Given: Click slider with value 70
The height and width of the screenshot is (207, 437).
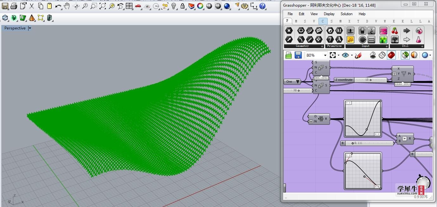Looking at the screenshot, I should coord(298,91).
